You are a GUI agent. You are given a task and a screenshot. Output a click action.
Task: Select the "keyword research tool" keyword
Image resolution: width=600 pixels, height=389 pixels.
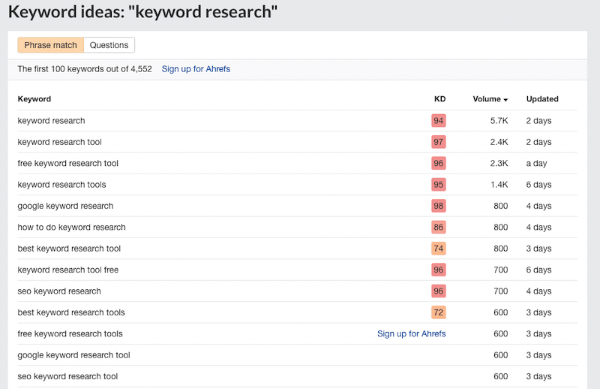click(x=60, y=142)
